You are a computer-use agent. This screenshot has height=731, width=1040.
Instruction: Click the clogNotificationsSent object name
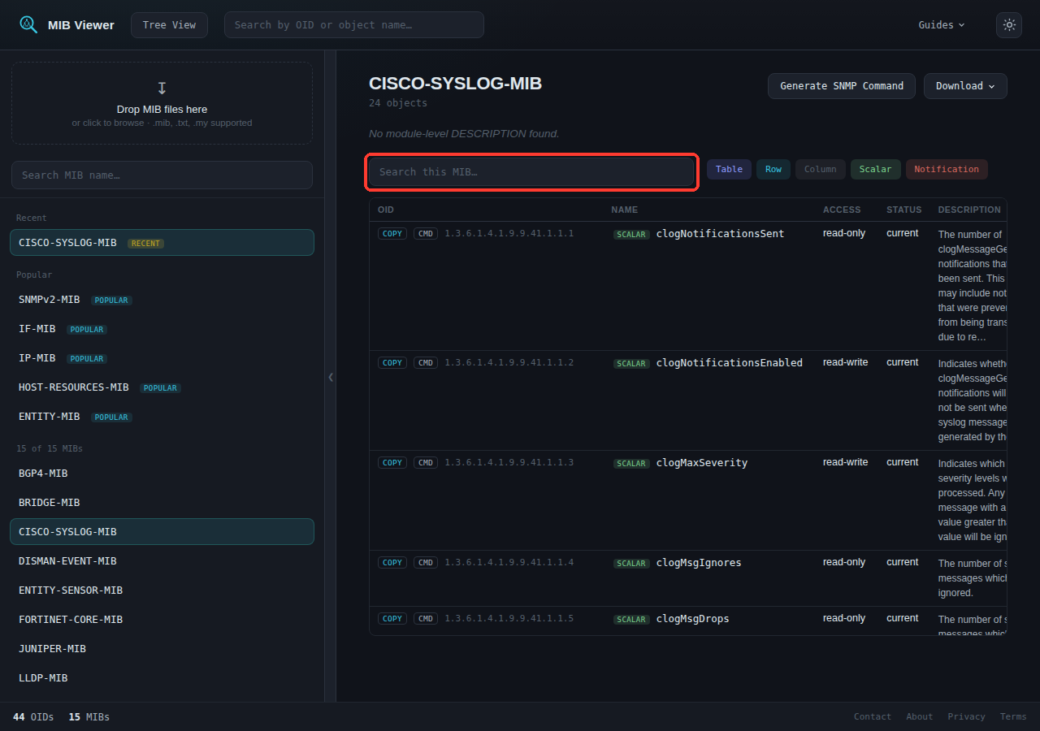[720, 234]
